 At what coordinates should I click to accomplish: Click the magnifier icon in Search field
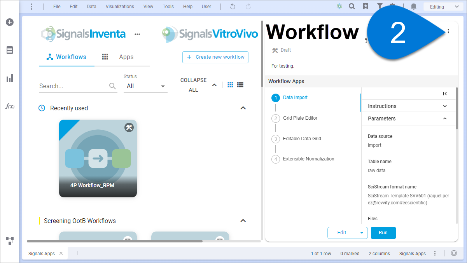tap(112, 86)
